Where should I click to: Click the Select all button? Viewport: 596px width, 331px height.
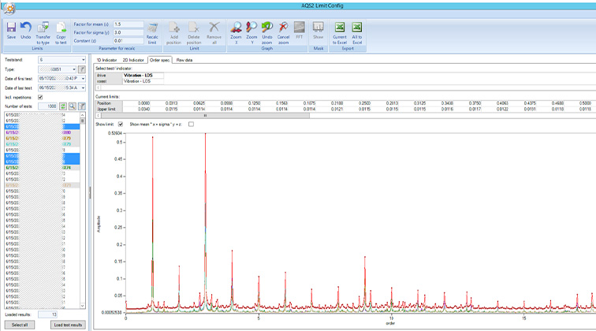20,325
